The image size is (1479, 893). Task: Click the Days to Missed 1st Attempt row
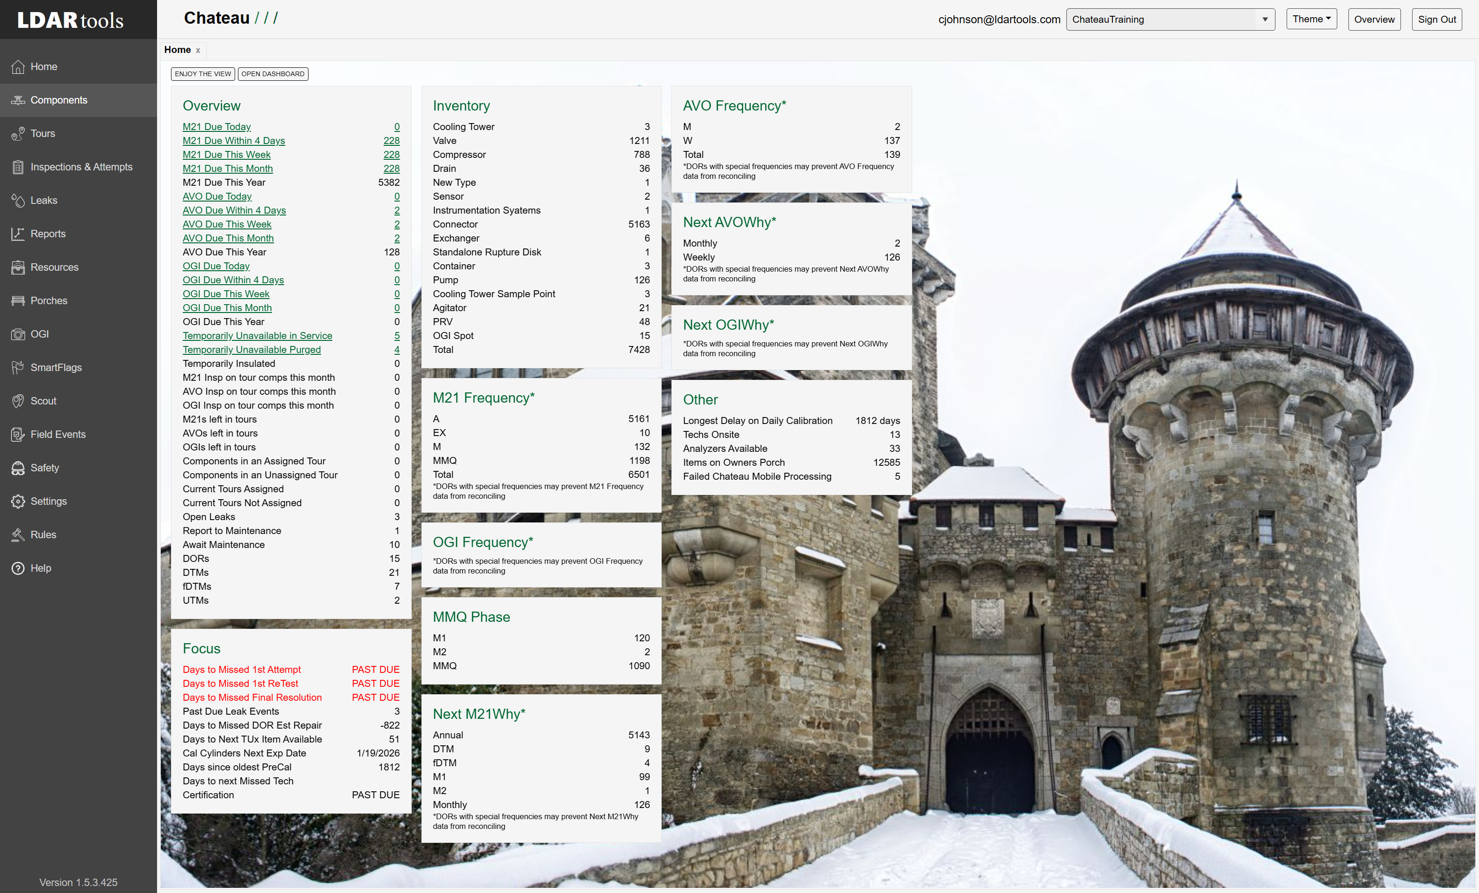point(291,669)
